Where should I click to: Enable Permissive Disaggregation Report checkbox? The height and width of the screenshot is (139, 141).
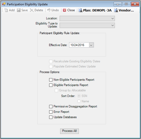[x=51, y=106]
